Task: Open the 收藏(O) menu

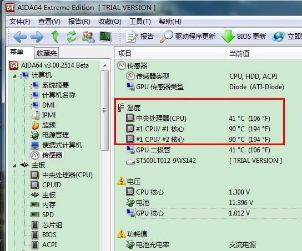Action: pyautogui.click(x=110, y=22)
